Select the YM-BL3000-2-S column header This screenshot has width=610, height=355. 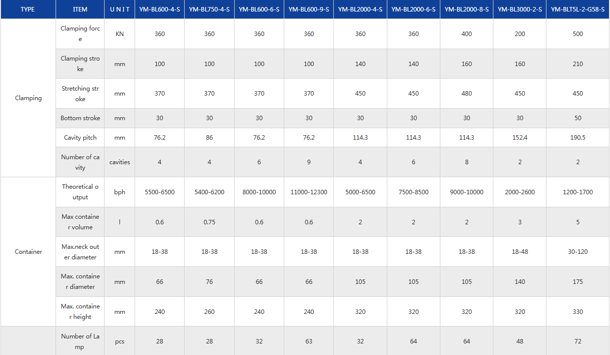click(x=520, y=10)
